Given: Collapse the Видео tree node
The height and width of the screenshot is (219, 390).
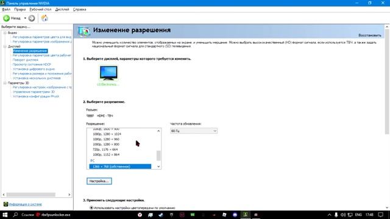Looking at the screenshot, I should [5, 33].
